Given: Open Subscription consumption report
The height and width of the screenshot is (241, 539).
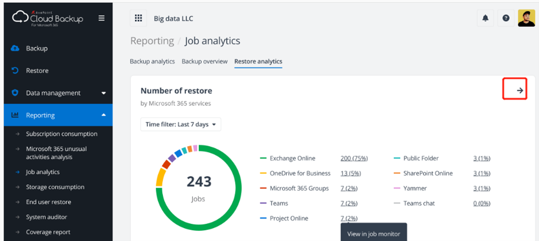Looking at the screenshot, I should point(61,134).
